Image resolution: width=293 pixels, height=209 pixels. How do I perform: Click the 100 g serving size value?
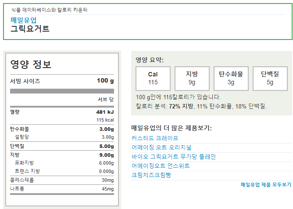point(105,81)
